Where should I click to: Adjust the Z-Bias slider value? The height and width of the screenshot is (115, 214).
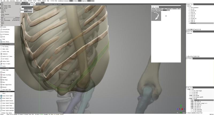pyautogui.click(x=79, y=1)
